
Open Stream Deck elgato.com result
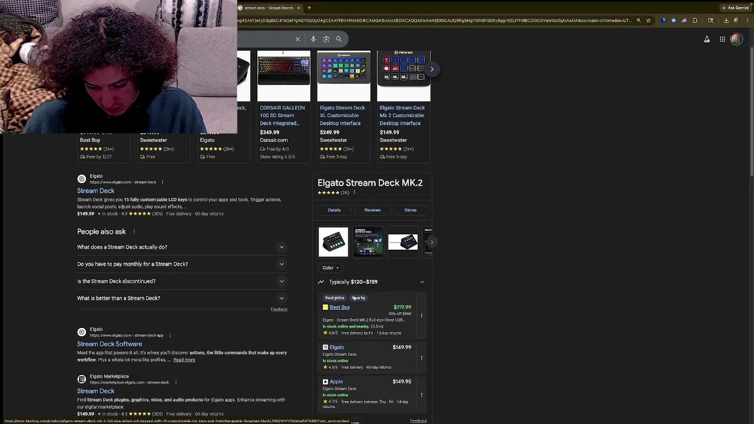click(x=95, y=191)
